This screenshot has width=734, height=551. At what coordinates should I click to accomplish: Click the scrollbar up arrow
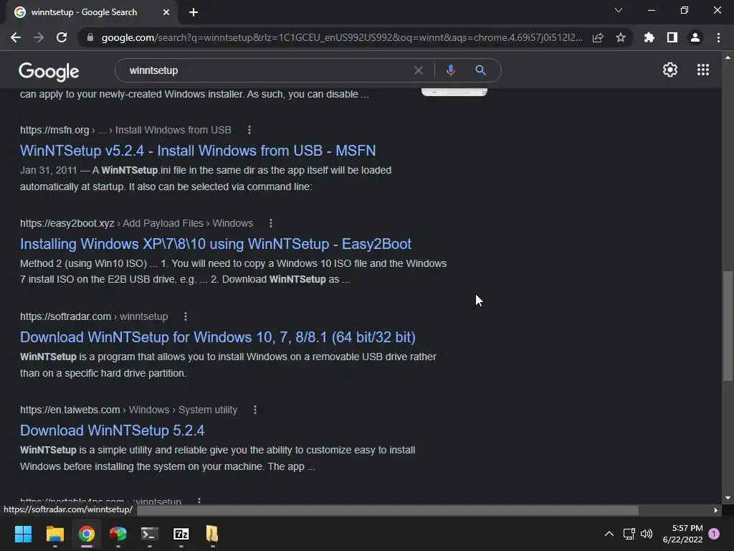coord(728,57)
